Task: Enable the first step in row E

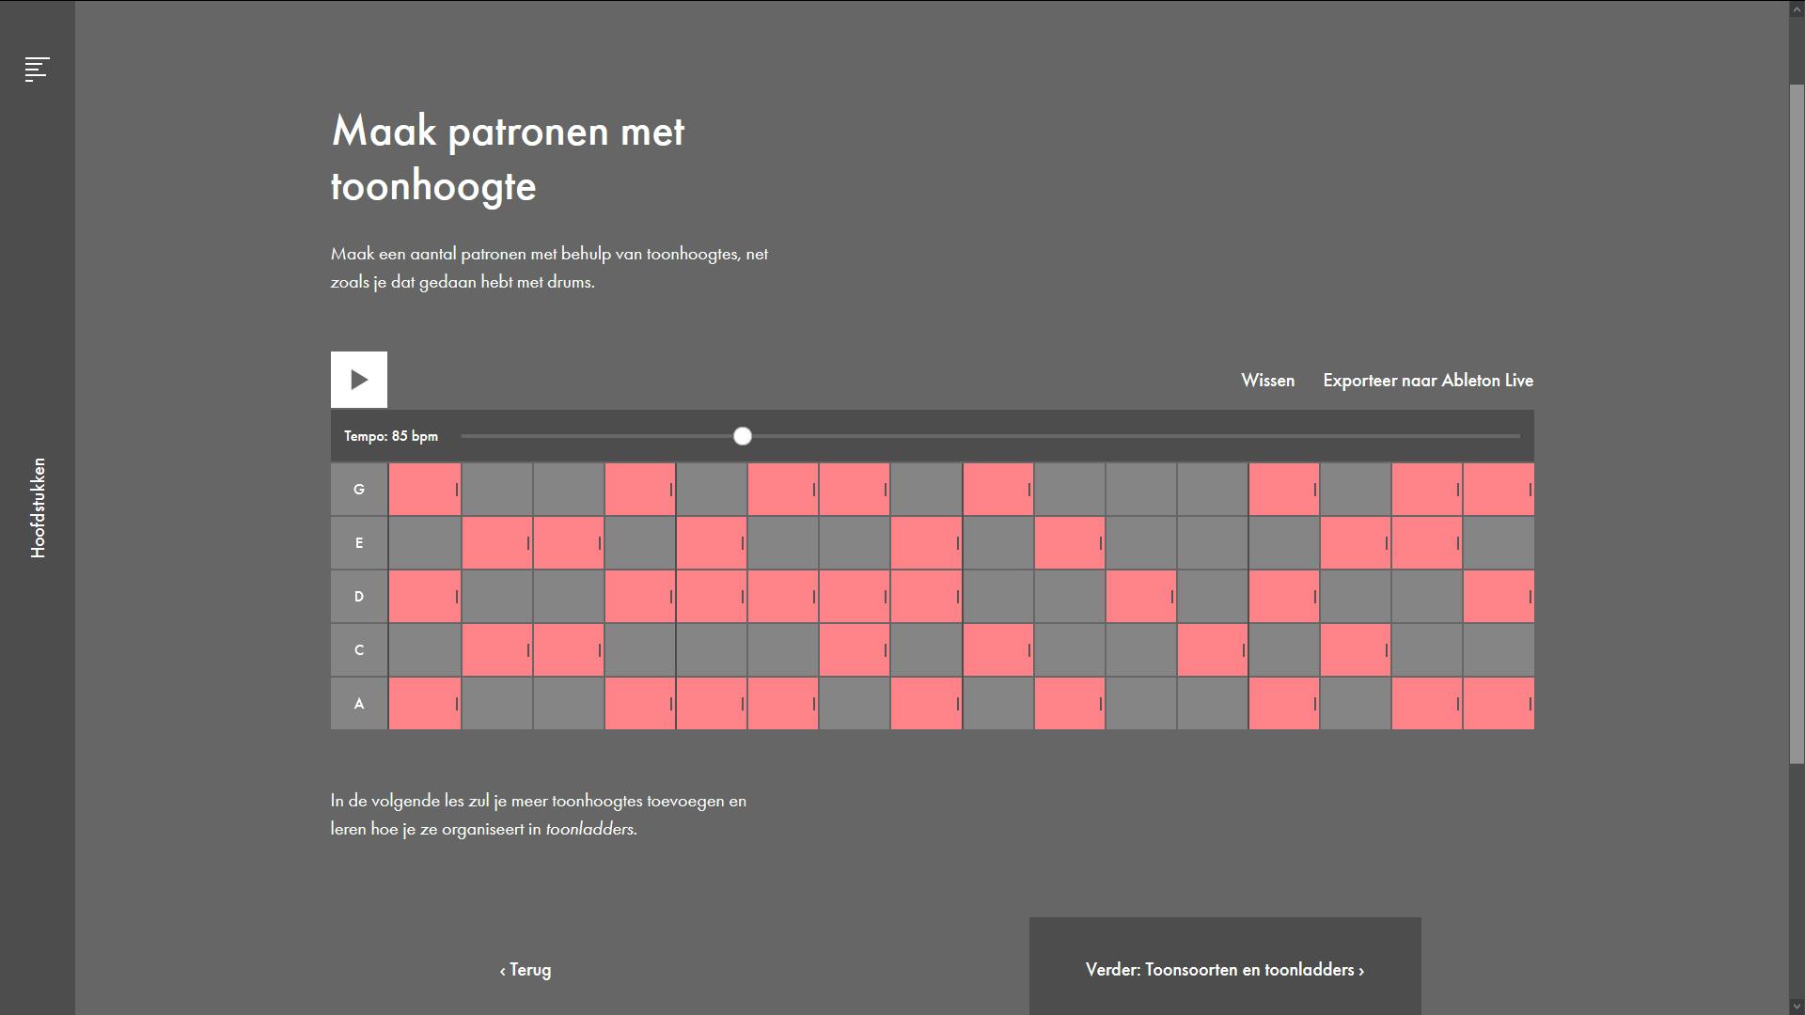Action: click(x=424, y=543)
